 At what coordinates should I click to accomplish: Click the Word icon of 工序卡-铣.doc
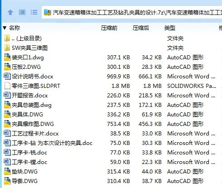(x=7, y=152)
